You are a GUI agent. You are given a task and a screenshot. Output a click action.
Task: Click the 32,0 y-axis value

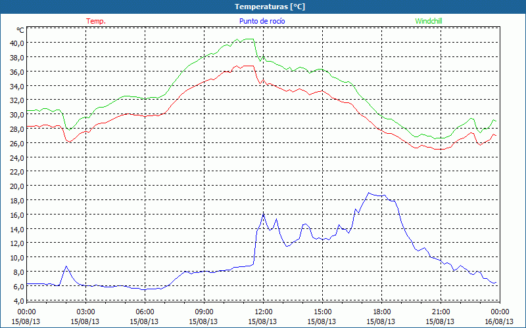tap(17, 100)
